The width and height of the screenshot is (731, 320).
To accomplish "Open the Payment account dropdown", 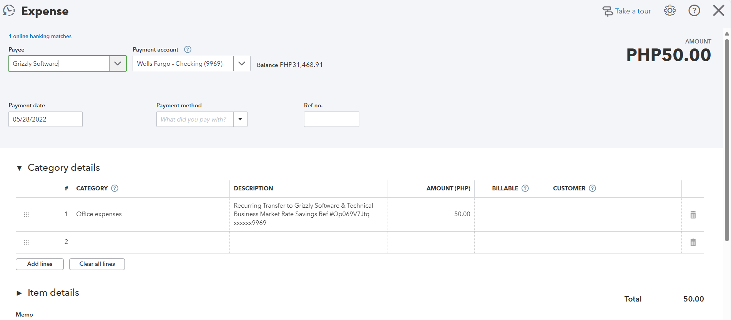I will (x=241, y=63).
